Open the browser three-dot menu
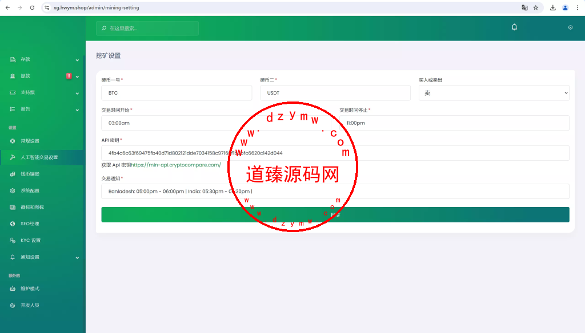This screenshot has height=333, width=585. coord(578,7)
